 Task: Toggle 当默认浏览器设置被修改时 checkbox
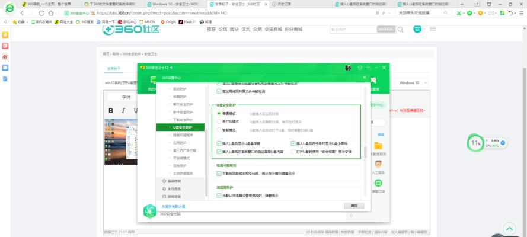coord(219,196)
